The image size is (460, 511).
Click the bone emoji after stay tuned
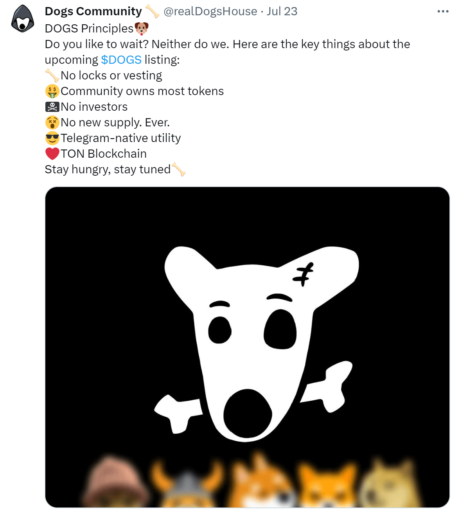pos(178,170)
